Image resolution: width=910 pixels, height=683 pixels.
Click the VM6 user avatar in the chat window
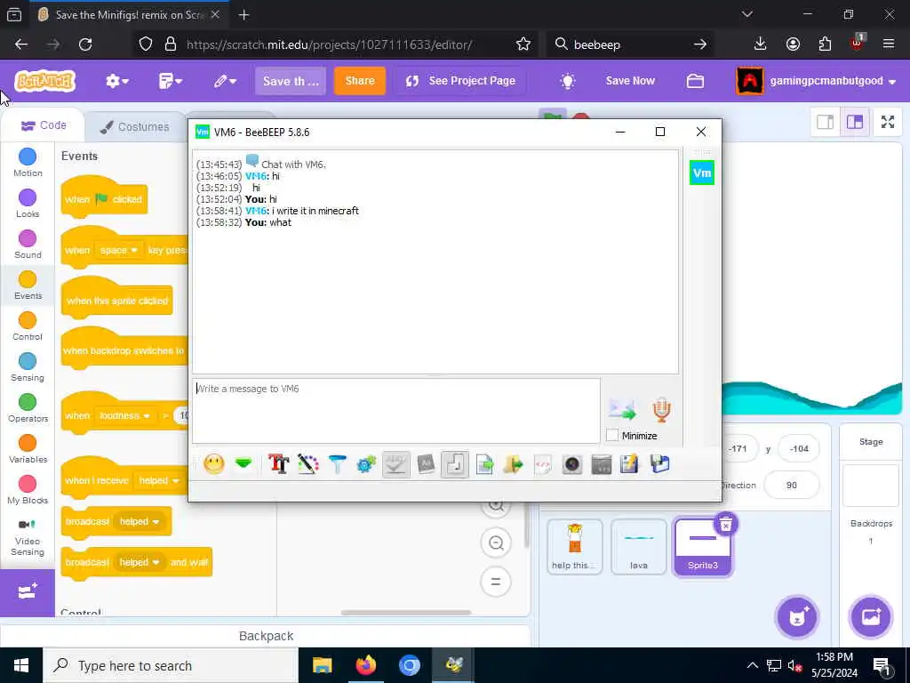point(702,173)
